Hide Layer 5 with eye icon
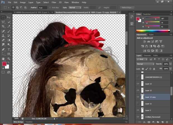The image size is (173, 125). coord(138,110)
